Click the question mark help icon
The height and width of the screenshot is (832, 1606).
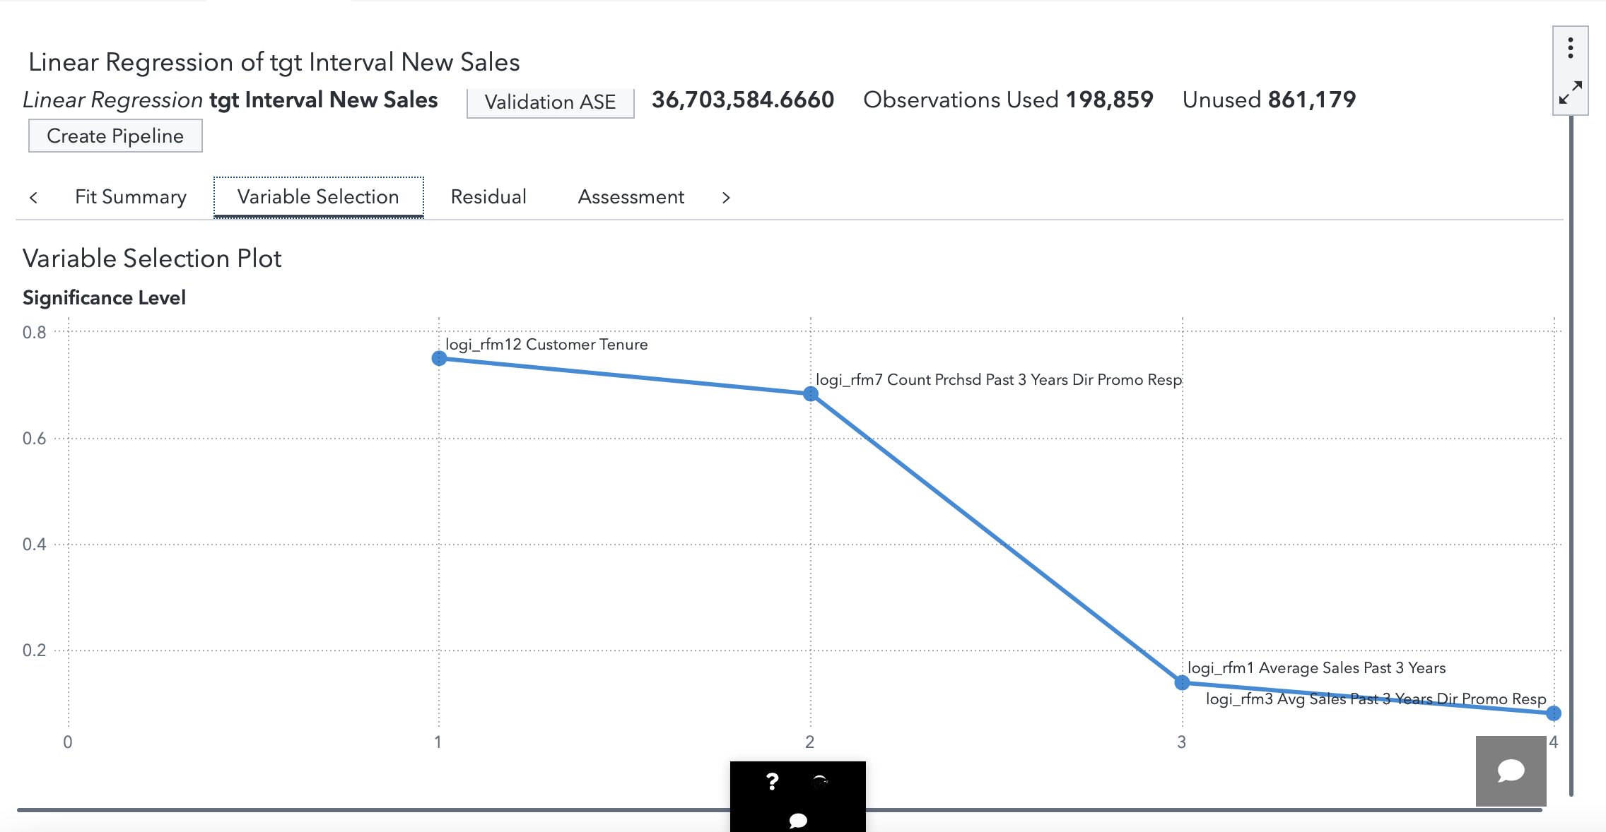[x=772, y=781]
